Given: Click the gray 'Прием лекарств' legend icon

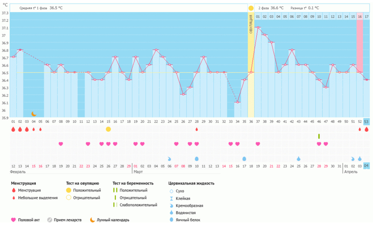Looking at the screenshot, I should point(49,220).
